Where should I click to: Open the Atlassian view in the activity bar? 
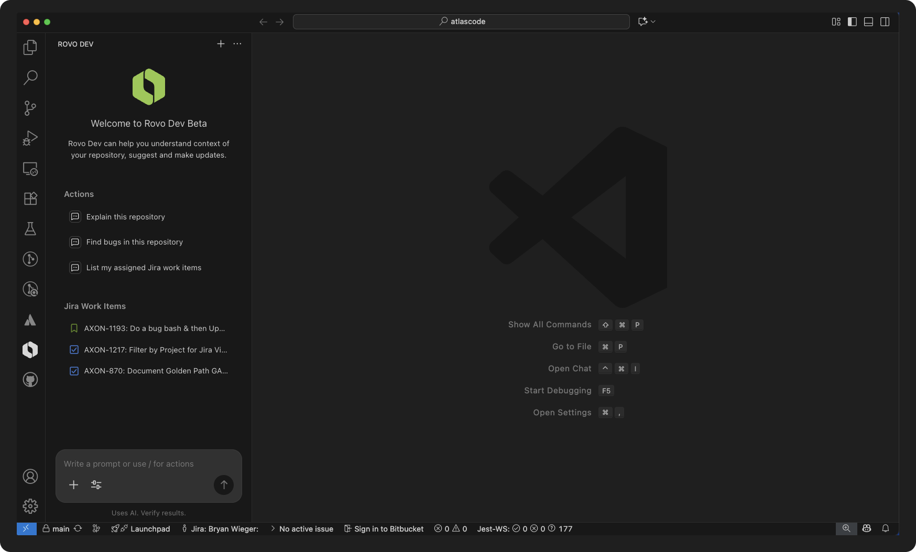pyautogui.click(x=30, y=320)
